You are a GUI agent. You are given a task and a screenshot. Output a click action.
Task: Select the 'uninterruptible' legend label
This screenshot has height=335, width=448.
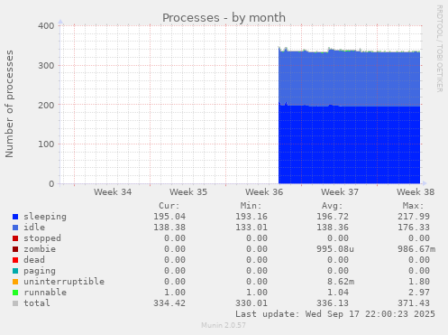coord(64,282)
